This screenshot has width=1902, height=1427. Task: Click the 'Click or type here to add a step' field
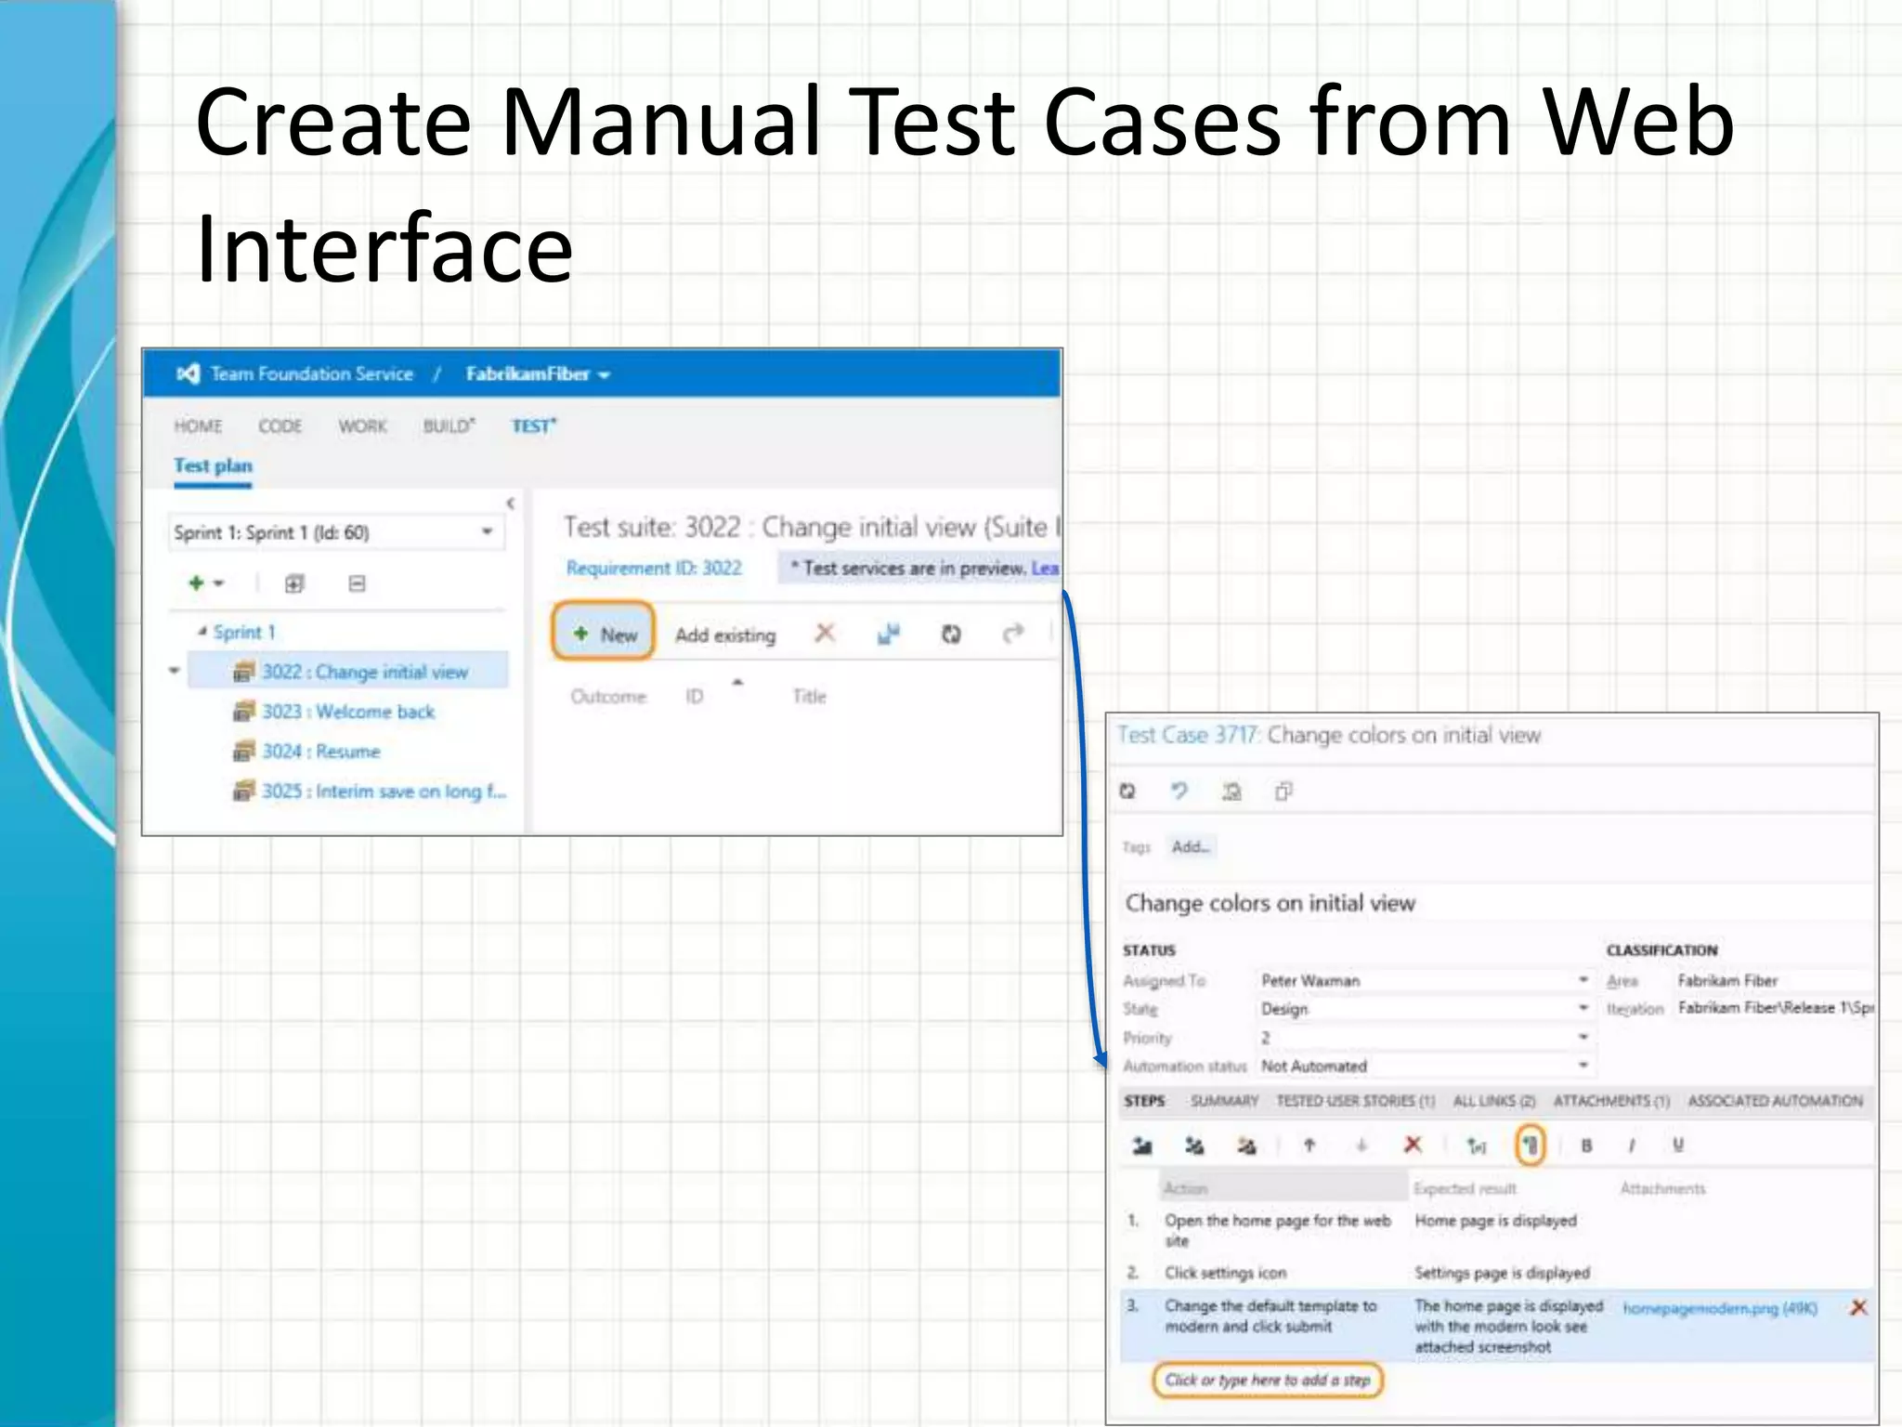(x=1268, y=1381)
